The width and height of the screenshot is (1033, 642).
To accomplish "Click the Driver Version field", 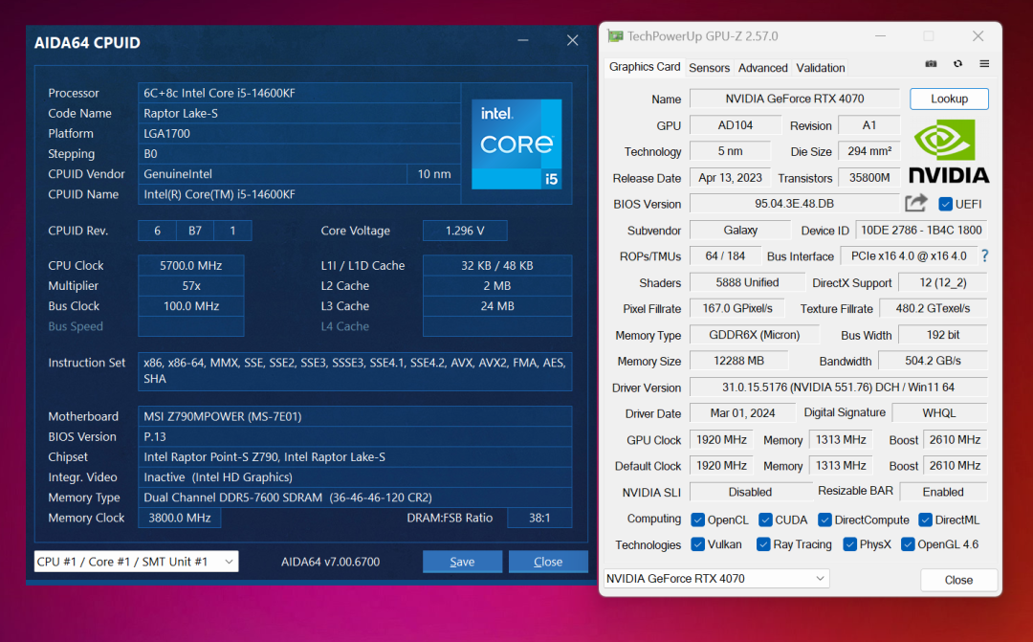I will coord(838,387).
